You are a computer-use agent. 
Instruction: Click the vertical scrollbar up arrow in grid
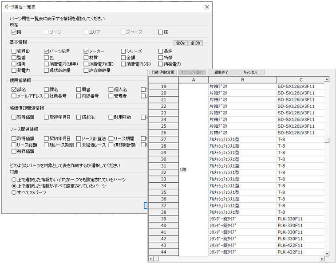[327, 79]
